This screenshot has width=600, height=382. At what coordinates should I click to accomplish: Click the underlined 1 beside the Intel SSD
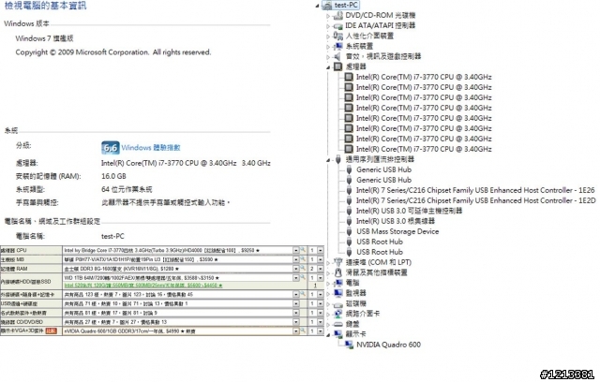click(x=315, y=286)
